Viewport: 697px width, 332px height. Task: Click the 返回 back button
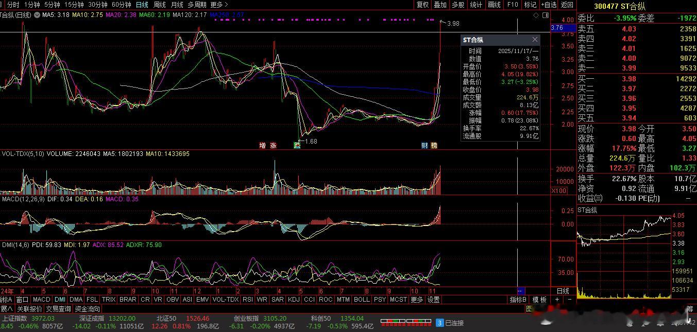(567, 5)
